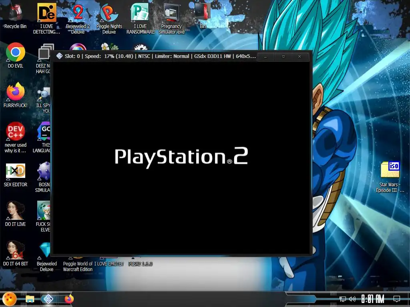Select the 'I LOVE DETECTING...' desktop icon
Viewport: 410px width, 307px height.
click(46, 18)
